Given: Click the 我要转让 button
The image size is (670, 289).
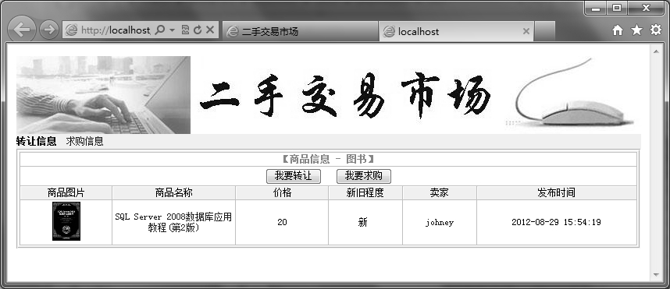Looking at the screenshot, I should (x=293, y=176).
